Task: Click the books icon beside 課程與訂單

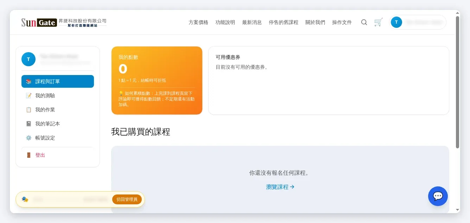Action: pyautogui.click(x=29, y=81)
